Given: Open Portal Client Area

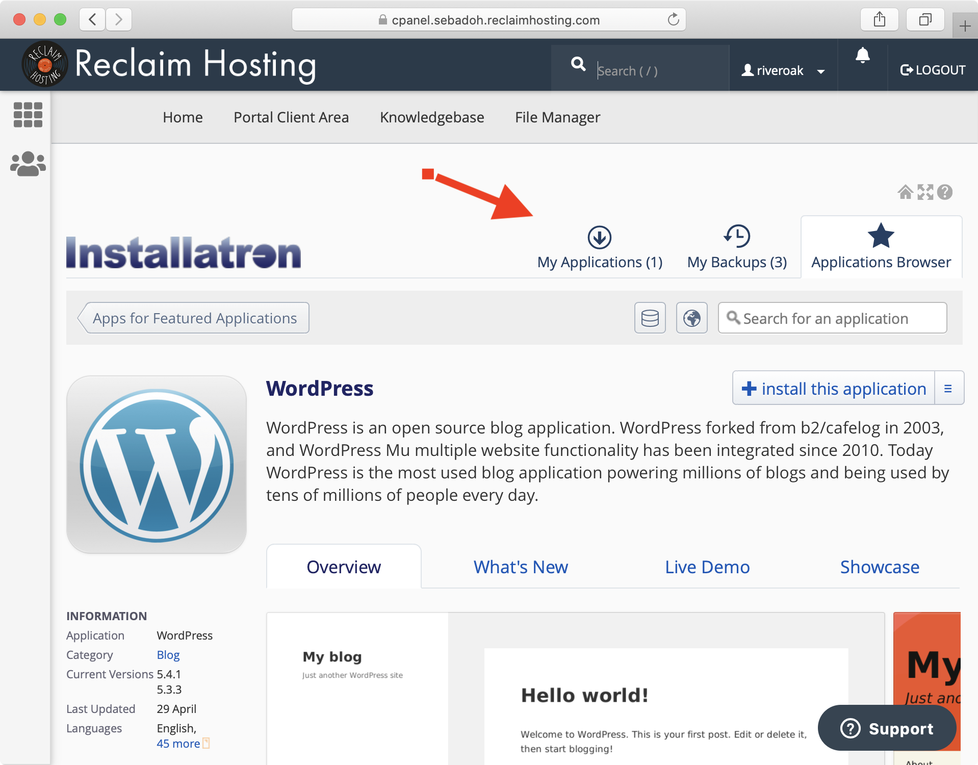Looking at the screenshot, I should point(291,117).
